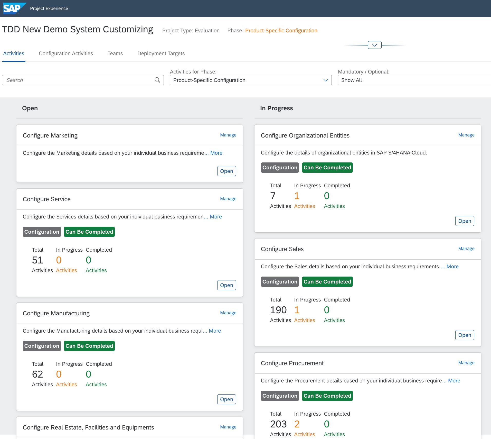
Task: Click Can Be Completed tag on Configure Sales
Action: pyautogui.click(x=327, y=282)
